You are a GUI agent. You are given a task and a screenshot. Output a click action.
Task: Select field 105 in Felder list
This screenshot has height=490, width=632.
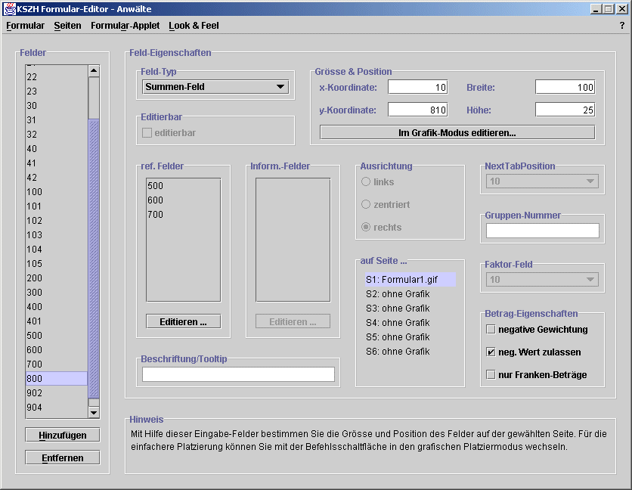(x=57, y=263)
